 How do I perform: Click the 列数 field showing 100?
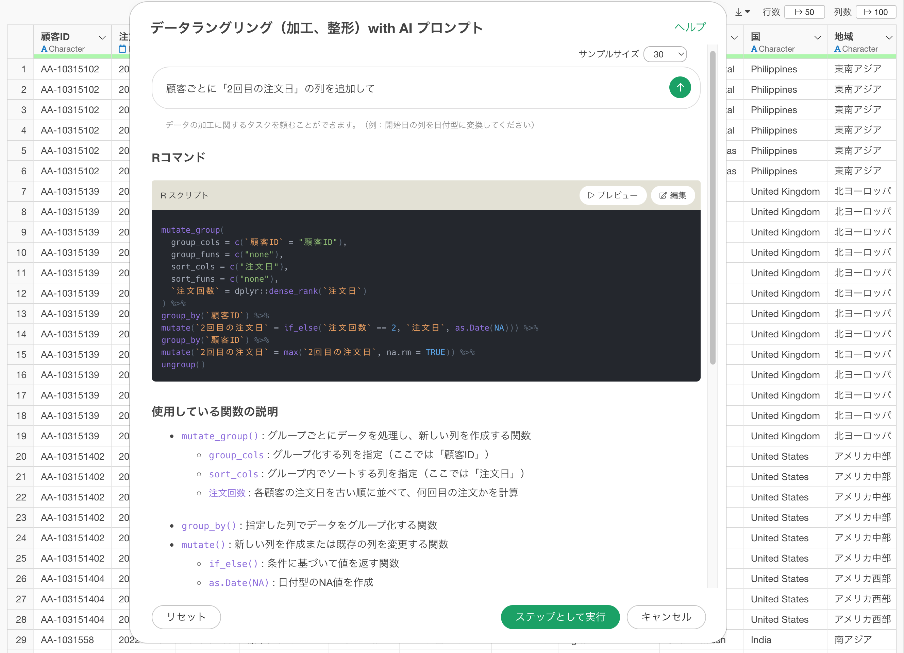pyautogui.click(x=876, y=12)
